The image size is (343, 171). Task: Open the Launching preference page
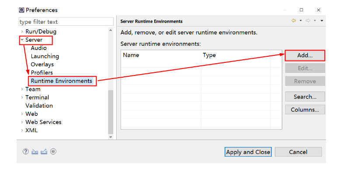(45, 56)
